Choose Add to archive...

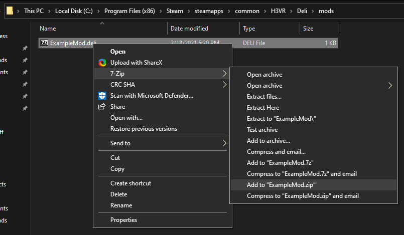pos(314,141)
